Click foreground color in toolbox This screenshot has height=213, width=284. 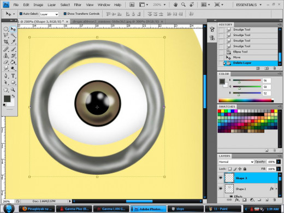tap(7, 99)
